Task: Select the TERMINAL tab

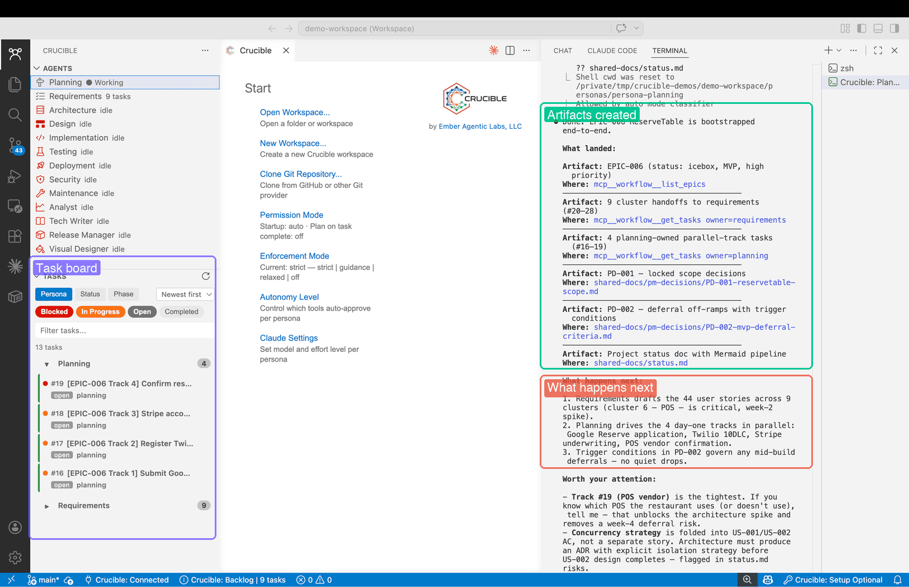Action: tap(669, 51)
